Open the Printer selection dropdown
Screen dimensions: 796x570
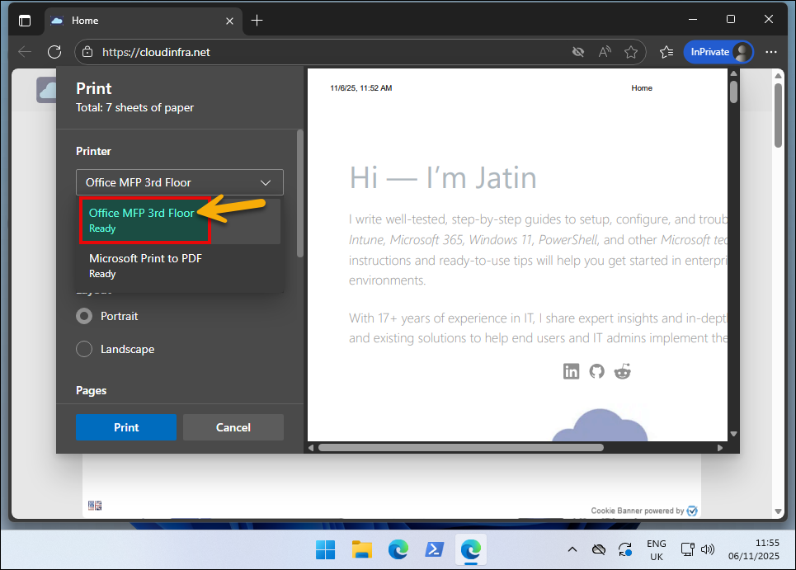(x=180, y=182)
